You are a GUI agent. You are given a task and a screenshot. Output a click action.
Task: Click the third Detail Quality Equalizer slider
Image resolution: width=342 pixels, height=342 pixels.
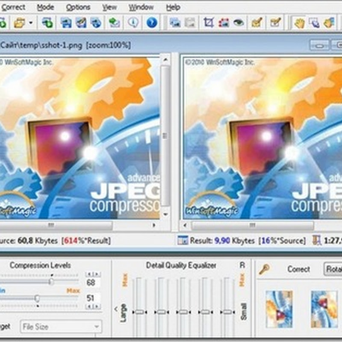point(183,312)
